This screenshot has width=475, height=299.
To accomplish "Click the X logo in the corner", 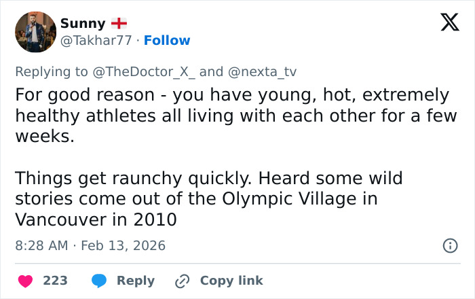I will click(x=449, y=23).
